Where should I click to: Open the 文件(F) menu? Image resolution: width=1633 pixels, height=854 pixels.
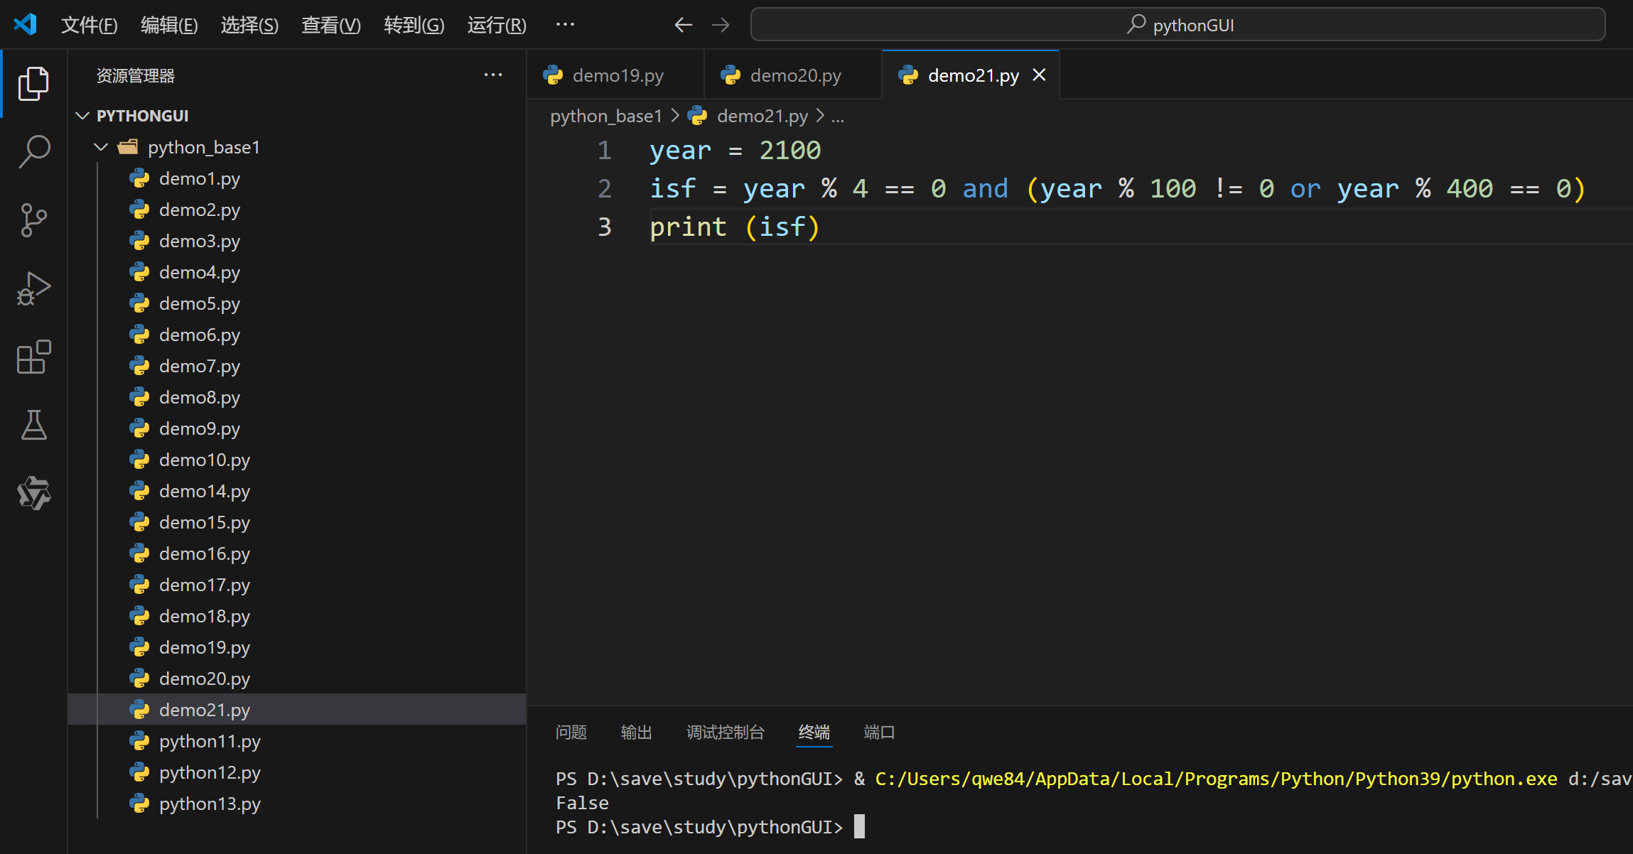[x=89, y=25]
